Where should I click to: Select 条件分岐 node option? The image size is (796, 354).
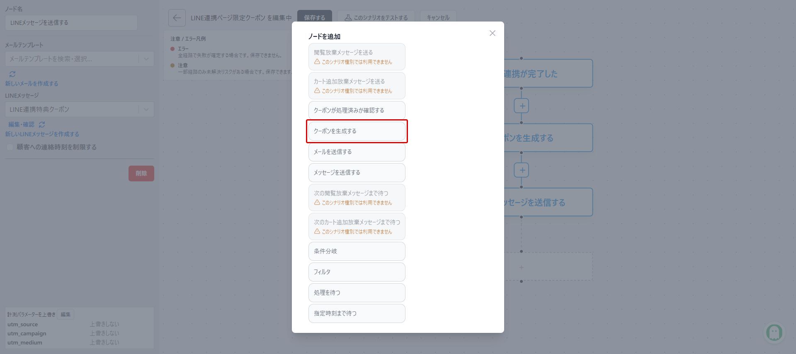pyautogui.click(x=357, y=251)
